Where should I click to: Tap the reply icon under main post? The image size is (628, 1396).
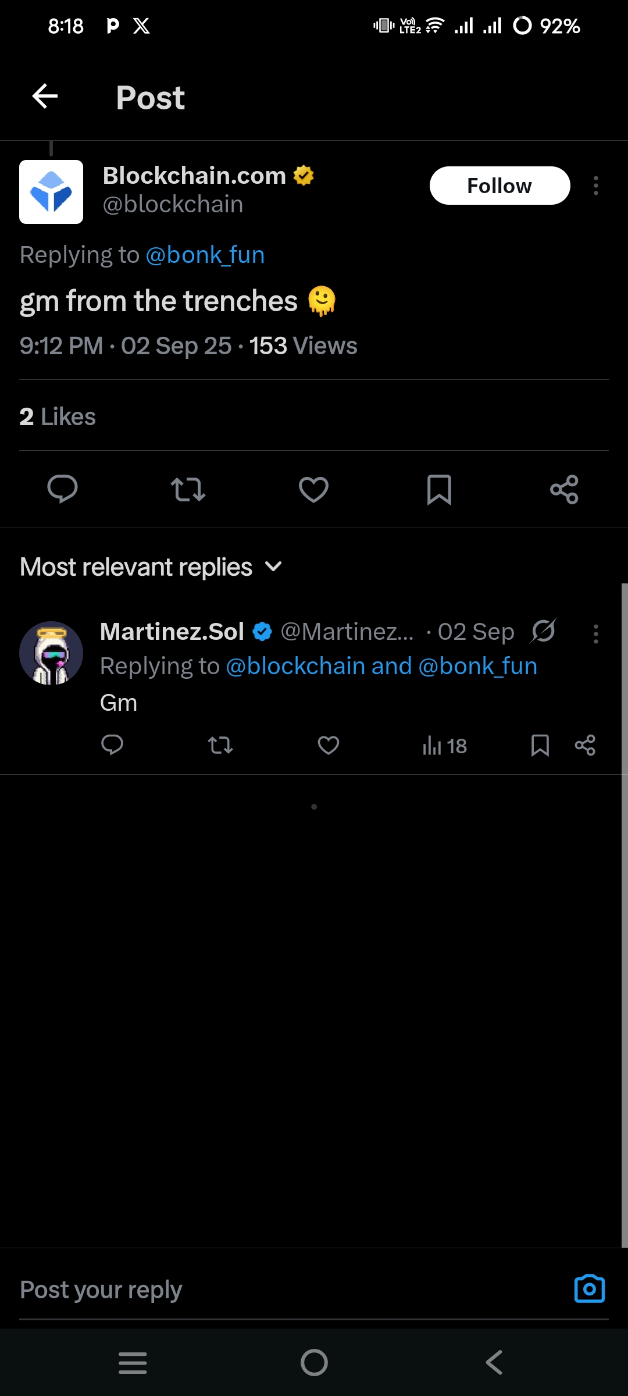(62, 489)
